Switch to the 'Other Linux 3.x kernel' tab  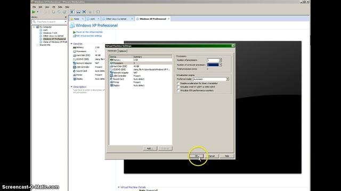click(116, 19)
